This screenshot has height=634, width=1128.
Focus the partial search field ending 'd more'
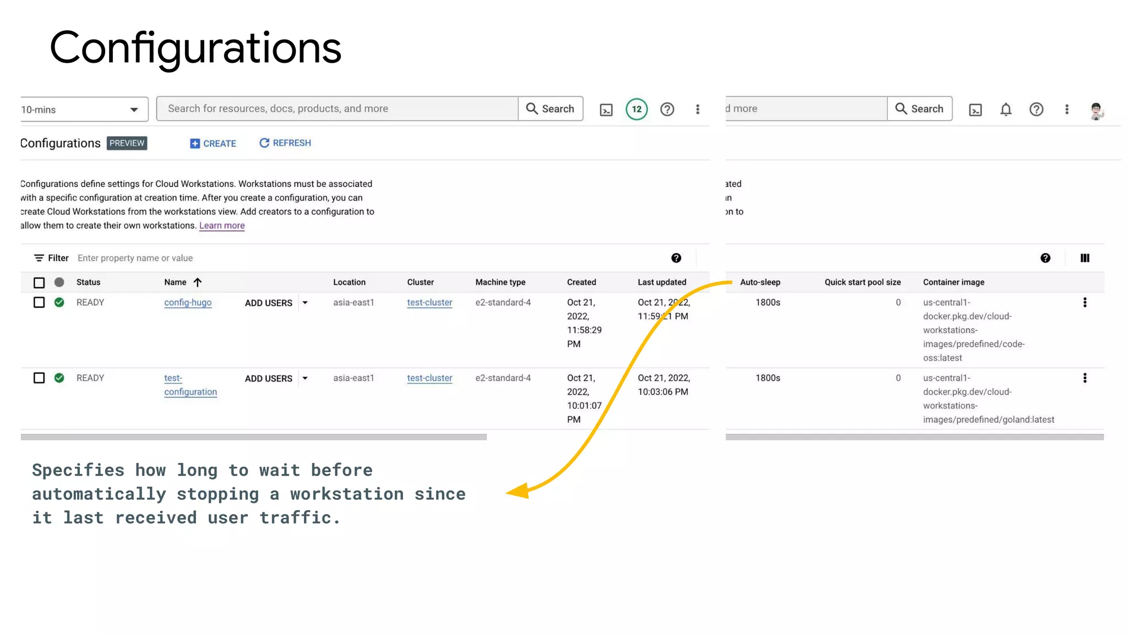pyautogui.click(x=806, y=109)
